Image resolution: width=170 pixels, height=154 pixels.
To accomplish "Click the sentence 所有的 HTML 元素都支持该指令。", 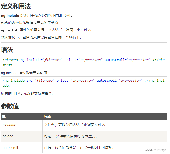I will (x=27, y=93).
